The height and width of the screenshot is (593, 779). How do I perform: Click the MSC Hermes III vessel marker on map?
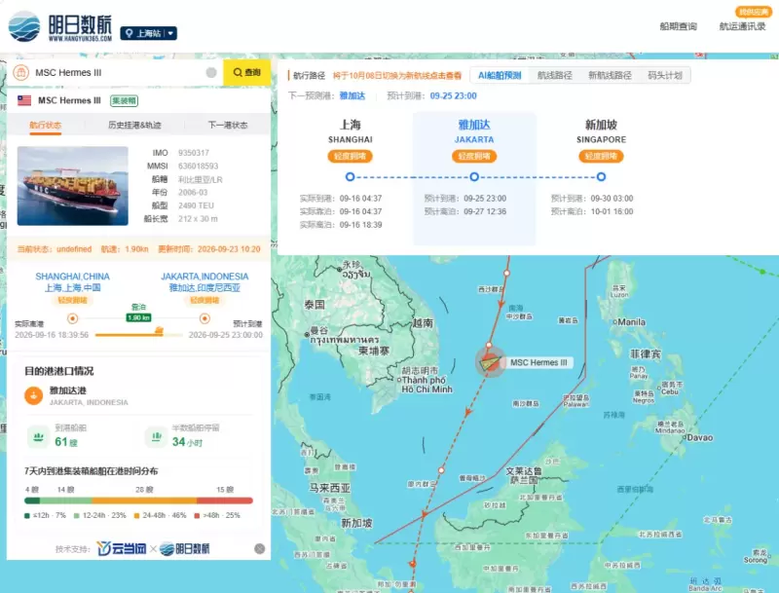pos(491,362)
